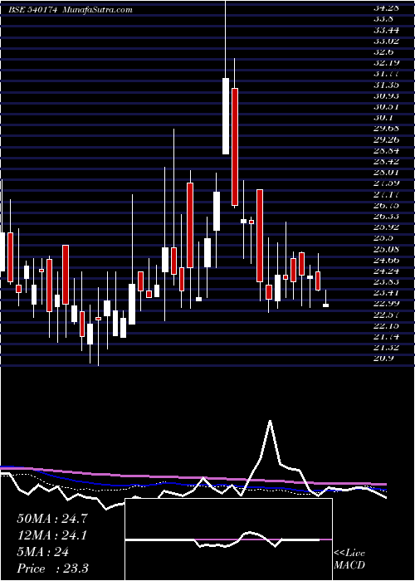Select the '12MA : 24.1' reading

click(51, 535)
